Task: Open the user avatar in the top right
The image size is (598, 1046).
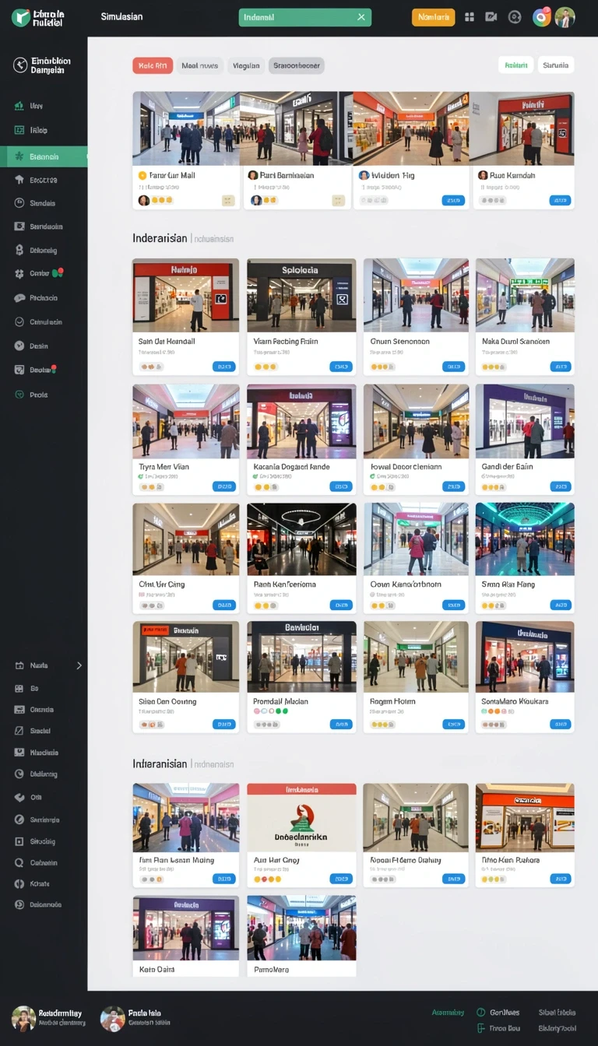Action: click(565, 17)
